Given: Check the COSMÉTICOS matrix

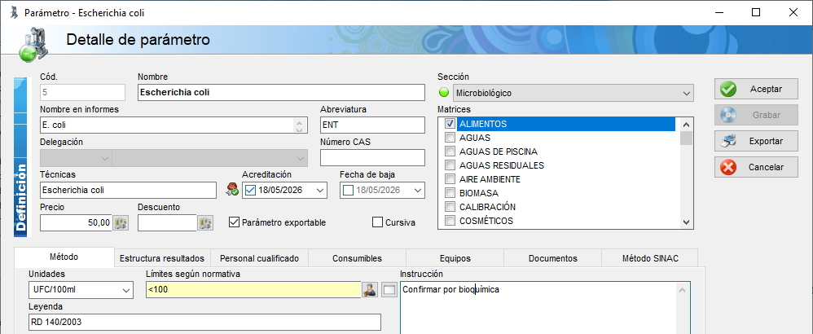Looking at the screenshot, I should click(450, 221).
